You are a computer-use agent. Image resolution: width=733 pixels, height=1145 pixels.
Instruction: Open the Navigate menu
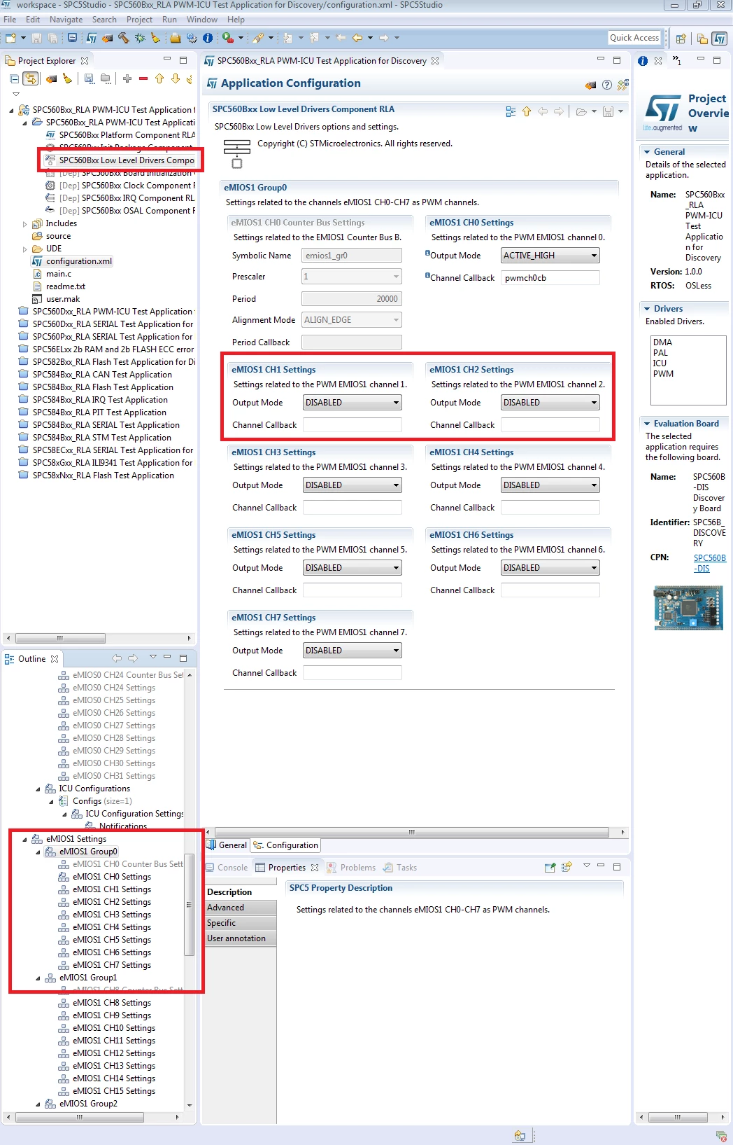pyautogui.click(x=66, y=20)
